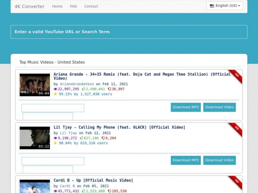Image resolution: width=258 pixels, height=193 pixels.
Task: Click the thumbs-down icon beside 6,204
Action: coord(103,138)
